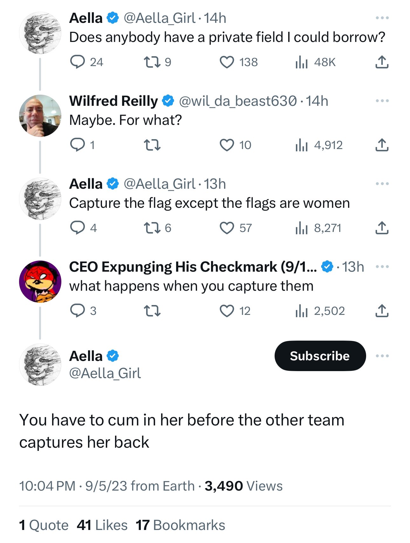410x543 pixels.
Task: Open more options menu on Wilfred Reilly's tweet
Action: coord(382,101)
